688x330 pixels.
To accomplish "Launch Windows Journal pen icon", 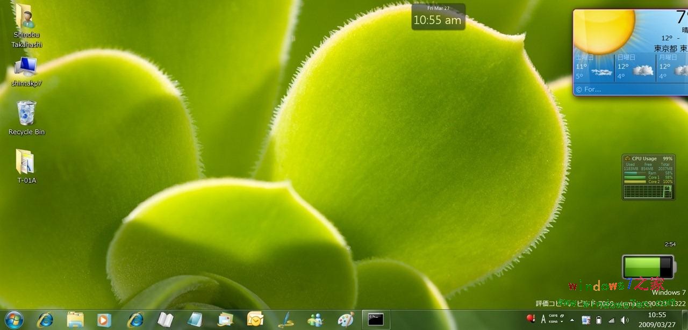I will pos(285,320).
